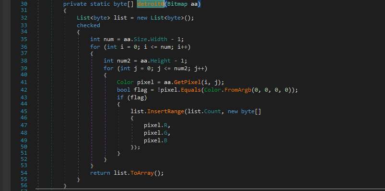Select the Bitmap parameter type
The image size is (385, 191).
(177, 4)
